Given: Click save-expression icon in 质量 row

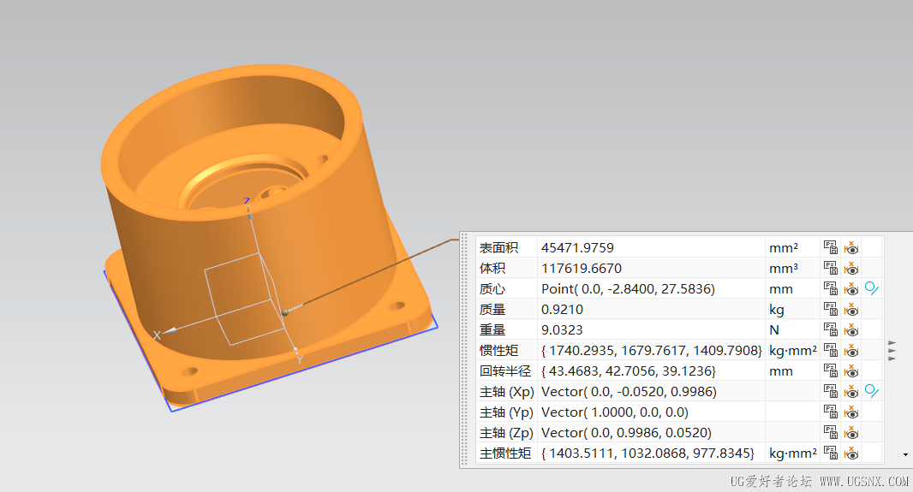Looking at the screenshot, I should [x=830, y=310].
